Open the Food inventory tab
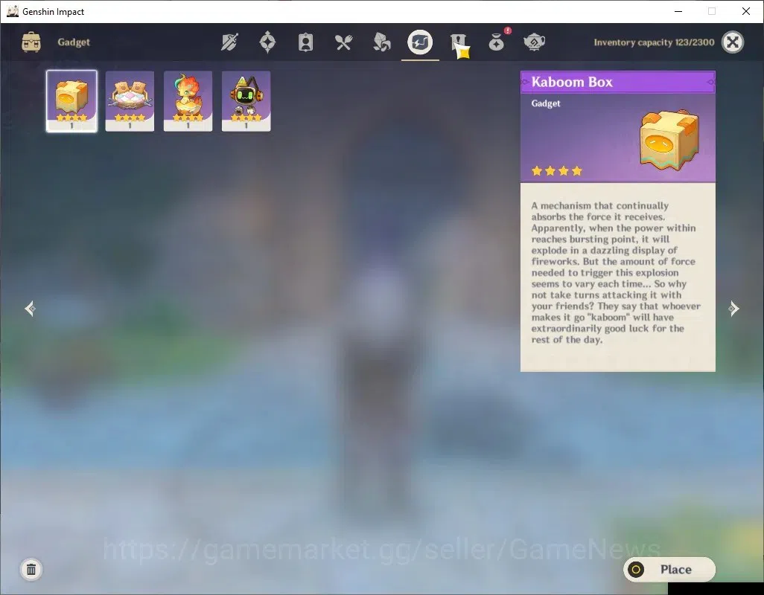Screen dimensions: 764x595 (343, 42)
